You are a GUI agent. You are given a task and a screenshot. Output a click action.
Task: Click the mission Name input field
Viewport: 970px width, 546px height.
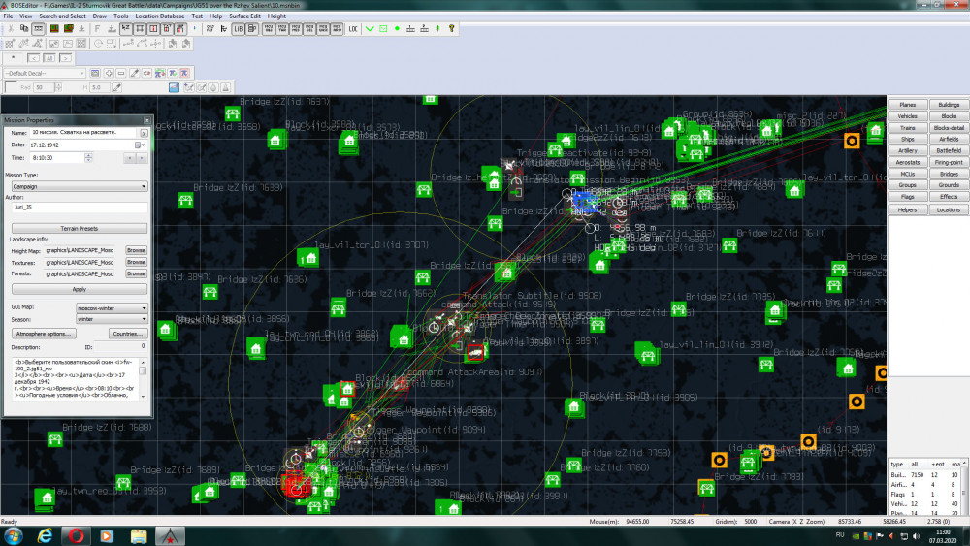tap(84, 132)
